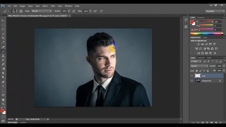Screen dimensions: 226x127
Task: Select the area layer thumbnail
Action: click(198, 75)
